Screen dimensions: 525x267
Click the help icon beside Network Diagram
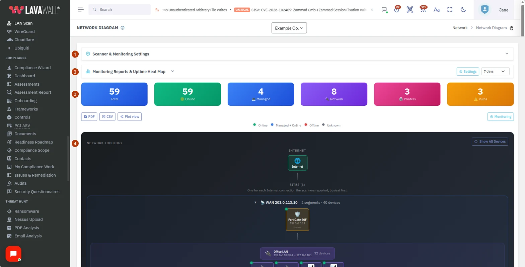[x=123, y=28]
